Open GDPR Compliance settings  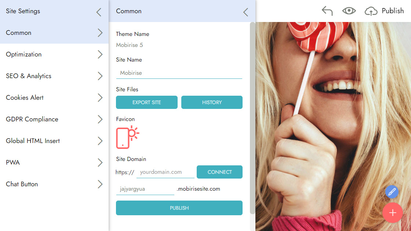(x=54, y=119)
